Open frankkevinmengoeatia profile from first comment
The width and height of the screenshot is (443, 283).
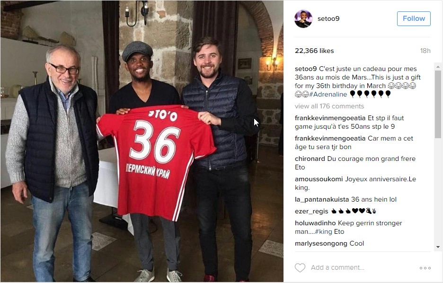pos(330,118)
